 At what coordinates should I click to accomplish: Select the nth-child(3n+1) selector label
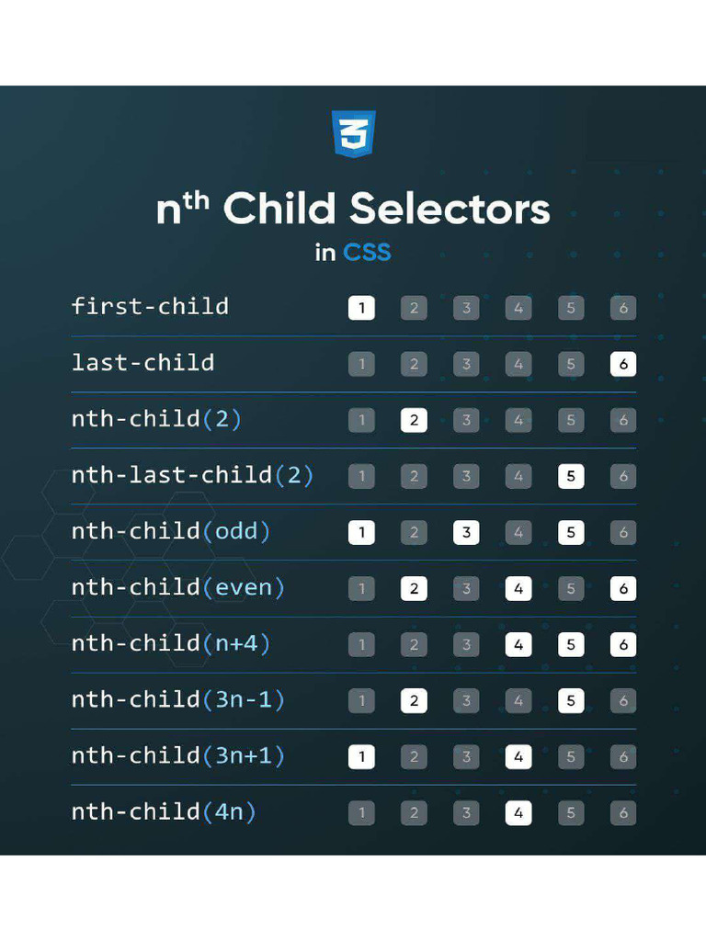(178, 755)
